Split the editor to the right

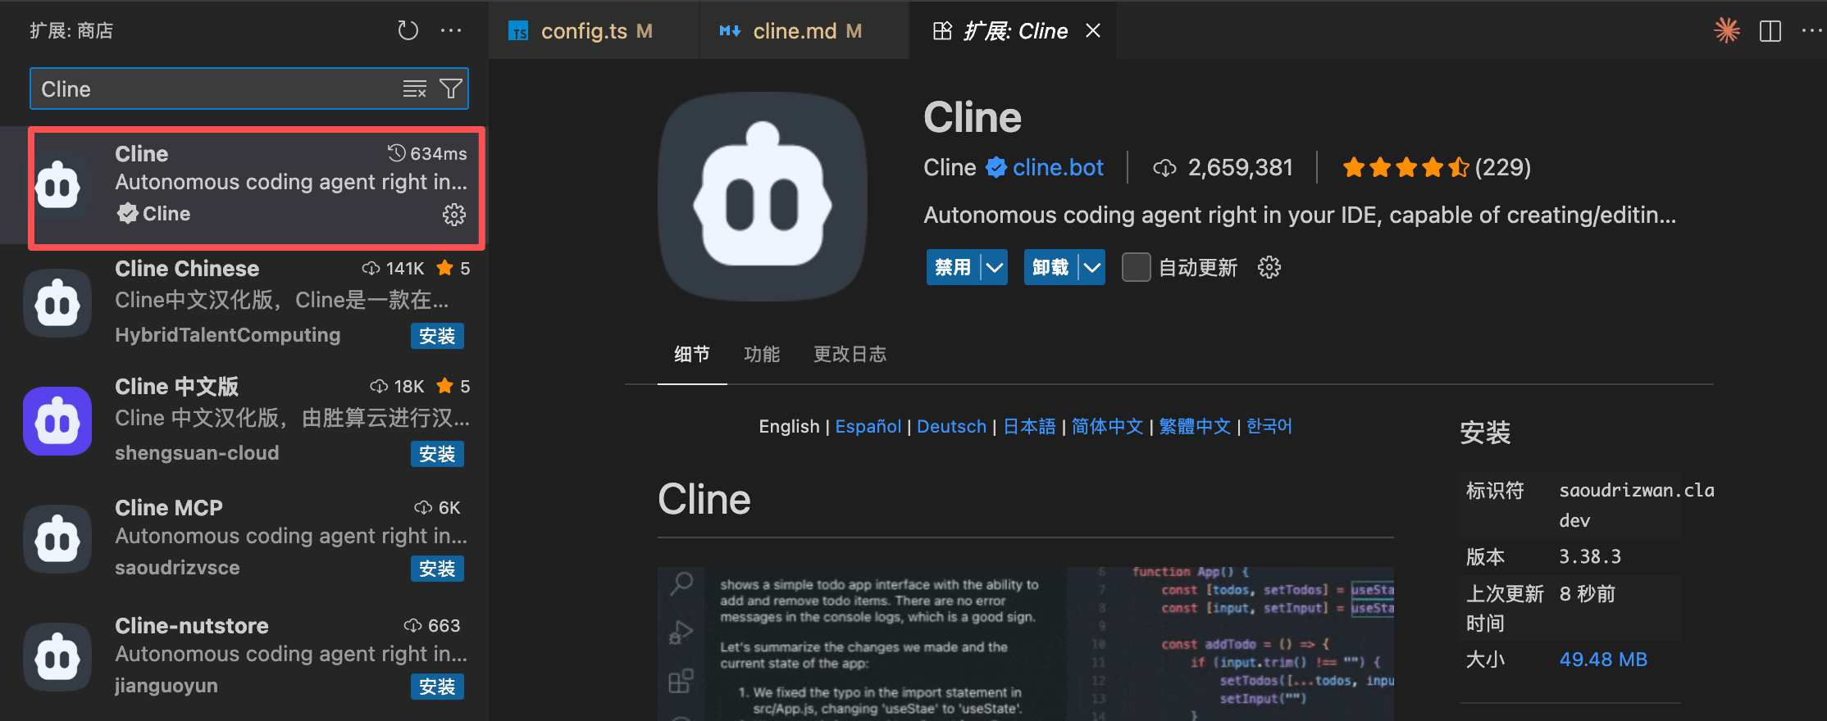[x=1770, y=31]
